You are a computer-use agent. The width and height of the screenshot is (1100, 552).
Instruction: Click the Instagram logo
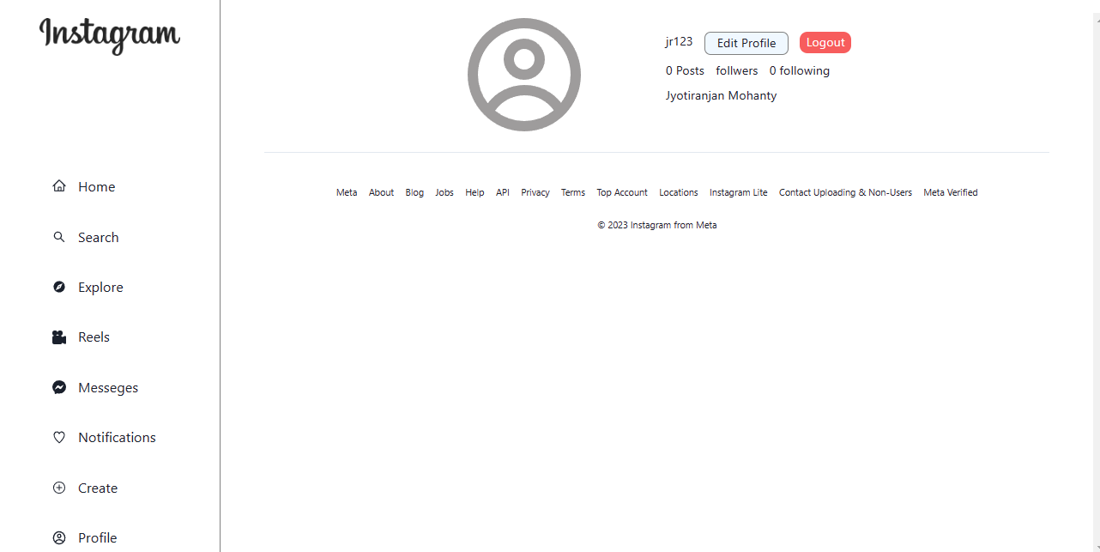click(x=110, y=35)
